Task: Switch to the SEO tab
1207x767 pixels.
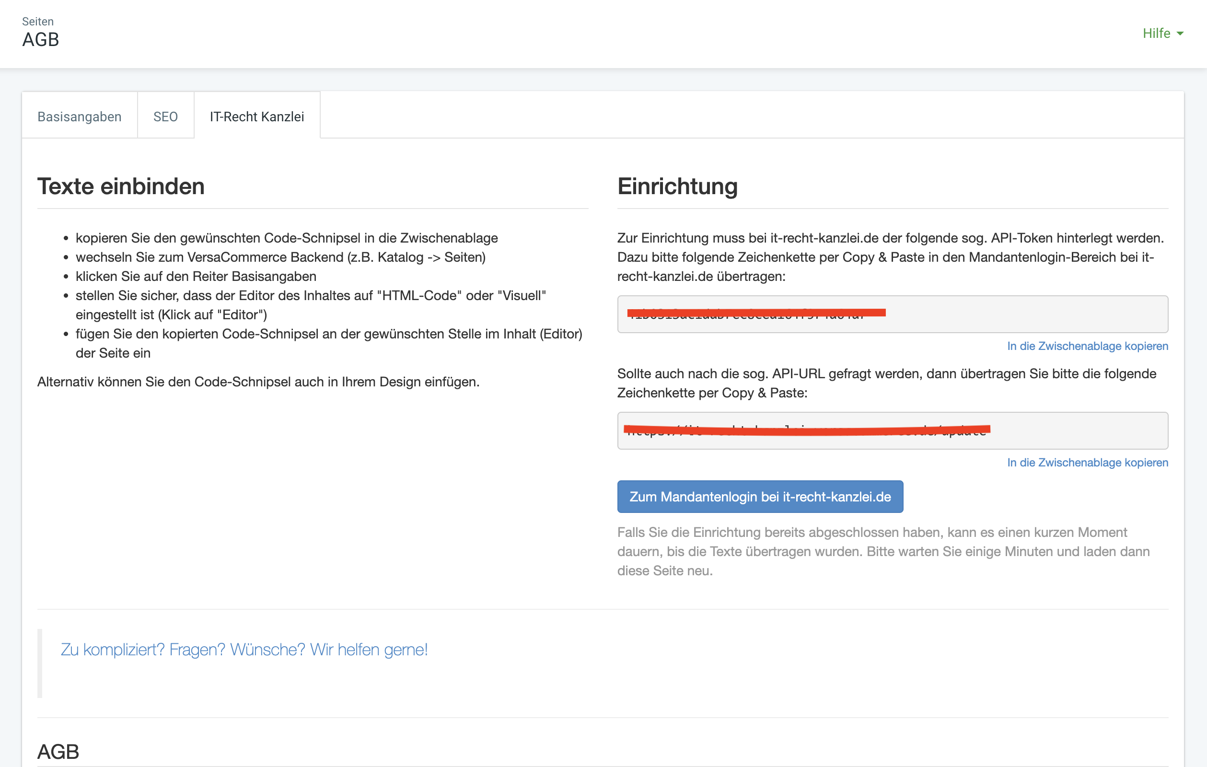Action: click(165, 116)
